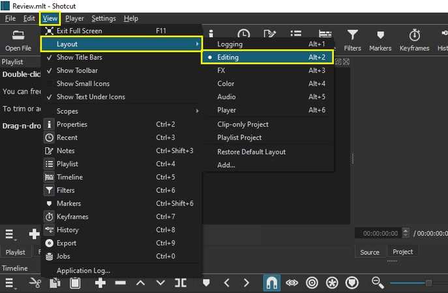The image size is (448, 293).
Task: Select Playlist Project layout
Action: click(268, 137)
